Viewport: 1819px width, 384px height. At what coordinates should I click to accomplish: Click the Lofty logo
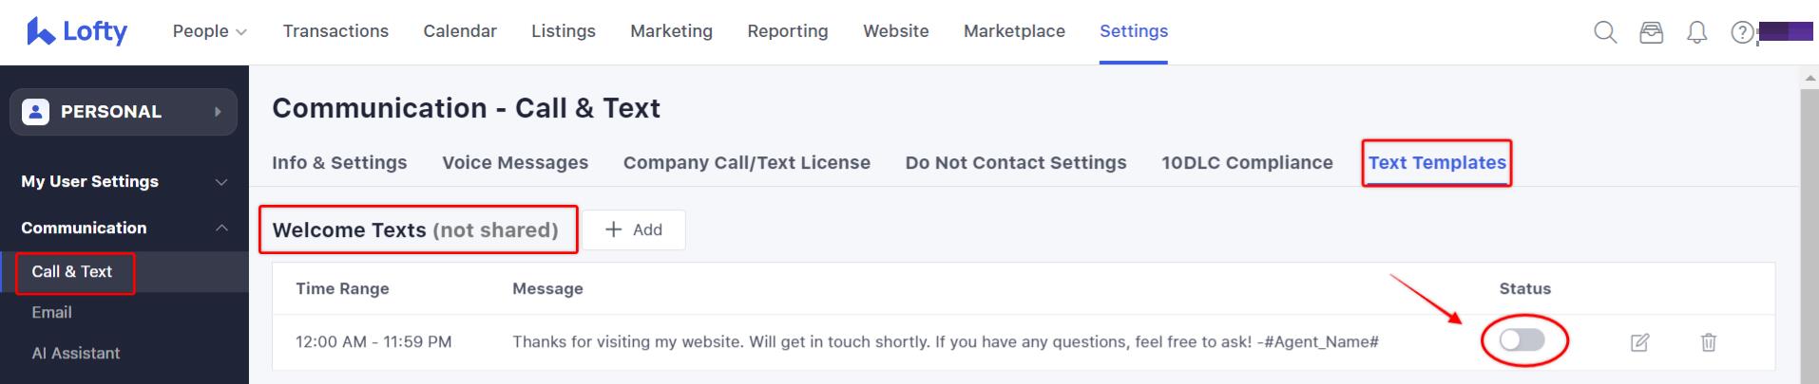(77, 31)
